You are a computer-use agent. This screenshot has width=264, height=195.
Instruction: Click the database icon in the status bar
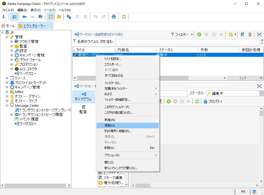(254, 192)
